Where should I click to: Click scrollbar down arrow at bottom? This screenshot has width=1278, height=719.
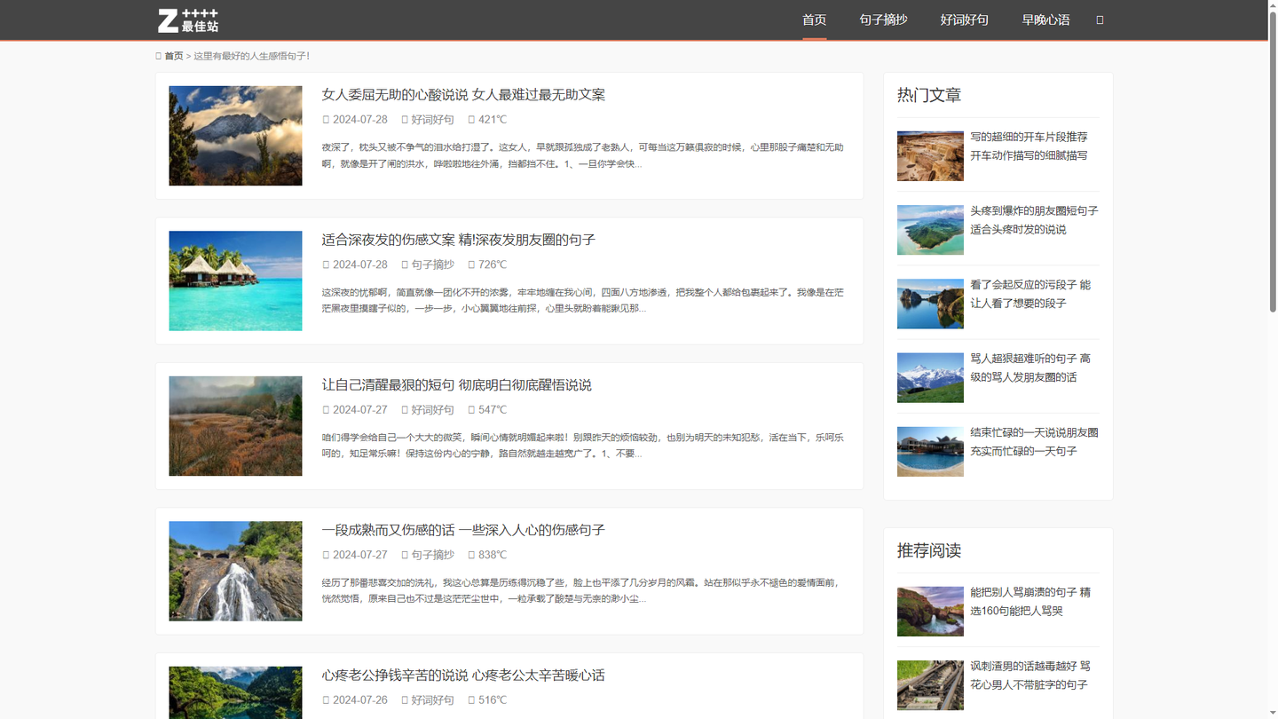tap(1273, 714)
